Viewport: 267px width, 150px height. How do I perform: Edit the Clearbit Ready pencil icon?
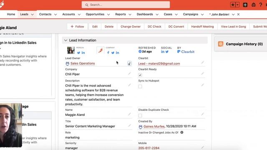202,73
